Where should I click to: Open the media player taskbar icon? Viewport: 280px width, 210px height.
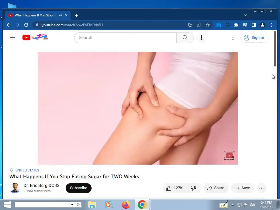108,205
